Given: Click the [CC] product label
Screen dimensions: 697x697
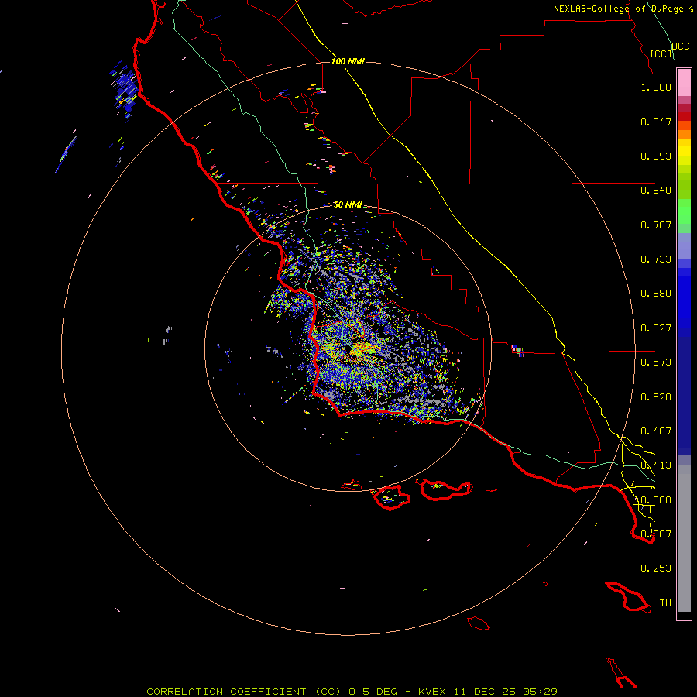Looking at the screenshot, I should click(x=661, y=53).
